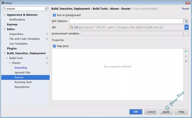Open Inspections settings page
The width and height of the screenshot is (192, 118).
17,34
